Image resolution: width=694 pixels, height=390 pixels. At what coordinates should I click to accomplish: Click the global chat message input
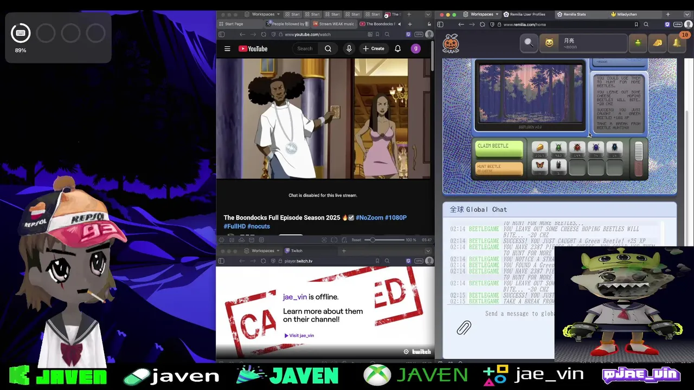point(519,314)
